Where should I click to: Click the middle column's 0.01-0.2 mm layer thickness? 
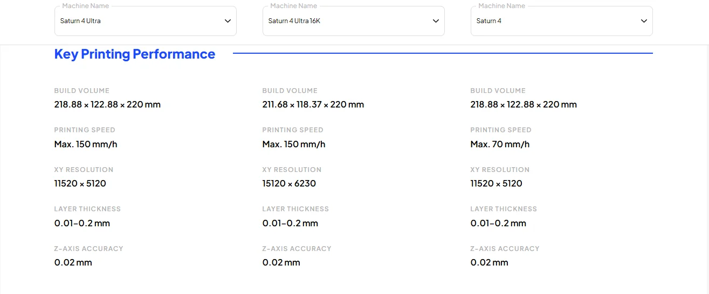pyautogui.click(x=290, y=223)
